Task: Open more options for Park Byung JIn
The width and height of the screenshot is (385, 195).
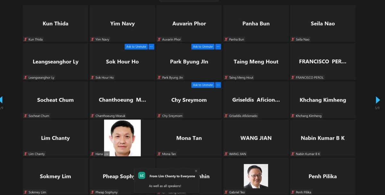Action: (218, 47)
